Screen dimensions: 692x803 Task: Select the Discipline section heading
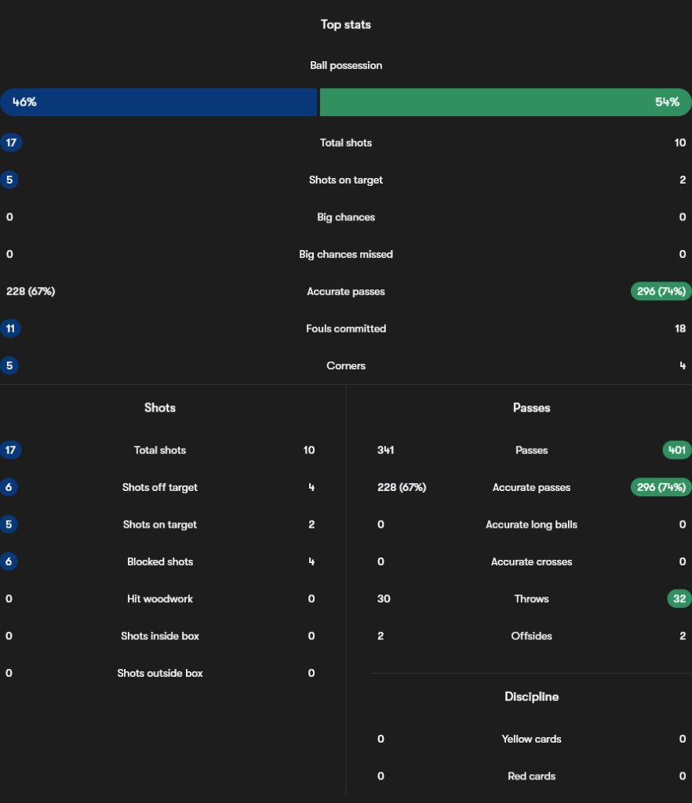531,696
